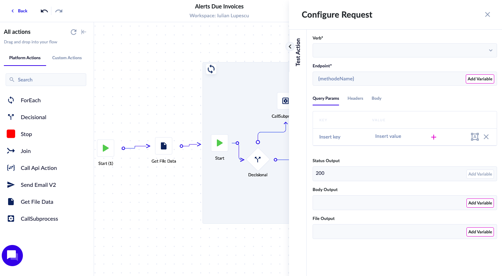Click the magenta plus to add param
This screenshot has height=276, width=502.
tap(434, 137)
